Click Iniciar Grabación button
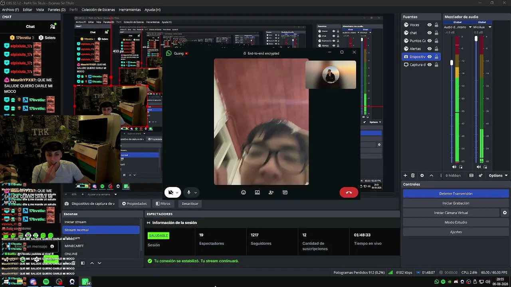Image resolution: width=511 pixels, height=287 pixels. point(456,203)
